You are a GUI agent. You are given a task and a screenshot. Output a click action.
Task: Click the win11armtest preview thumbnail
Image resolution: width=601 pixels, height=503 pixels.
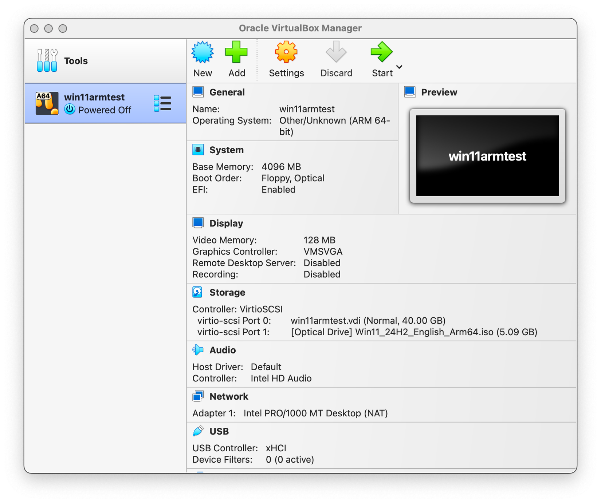pyautogui.click(x=488, y=156)
